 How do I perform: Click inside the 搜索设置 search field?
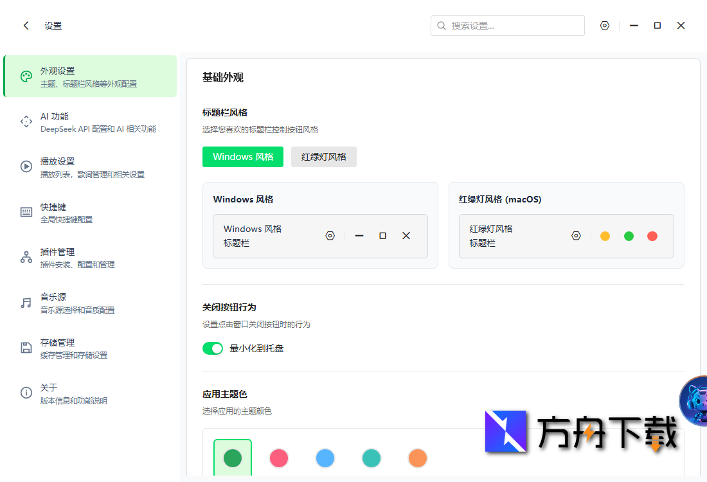click(x=508, y=26)
